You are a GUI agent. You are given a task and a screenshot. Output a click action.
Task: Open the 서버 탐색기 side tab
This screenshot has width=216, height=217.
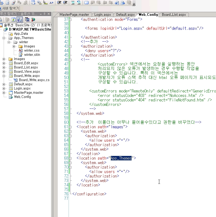pos(10,8)
